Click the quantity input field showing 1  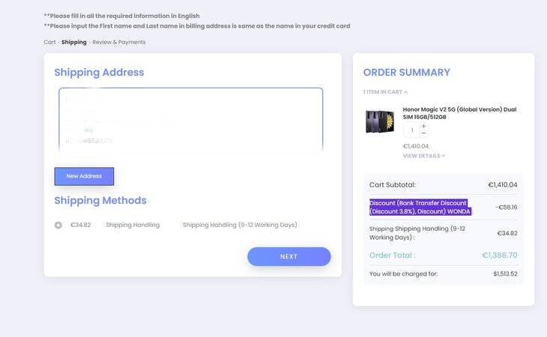[411, 130]
